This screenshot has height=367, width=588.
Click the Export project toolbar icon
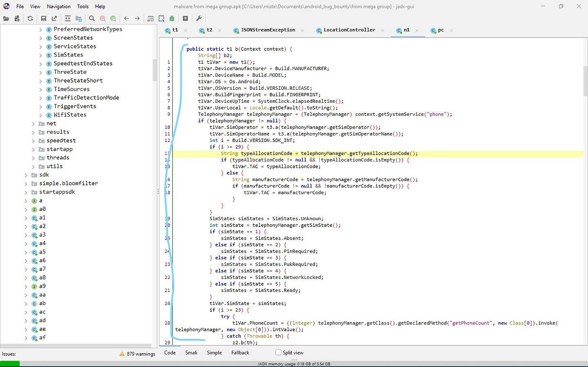[54, 18]
